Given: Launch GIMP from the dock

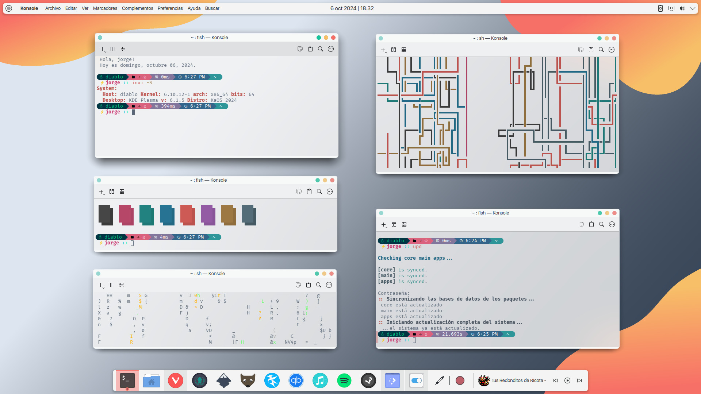Looking at the screenshot, I should tap(248, 381).
